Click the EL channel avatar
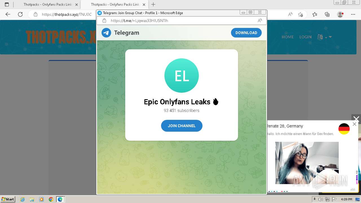361x203 pixels. 182,76
